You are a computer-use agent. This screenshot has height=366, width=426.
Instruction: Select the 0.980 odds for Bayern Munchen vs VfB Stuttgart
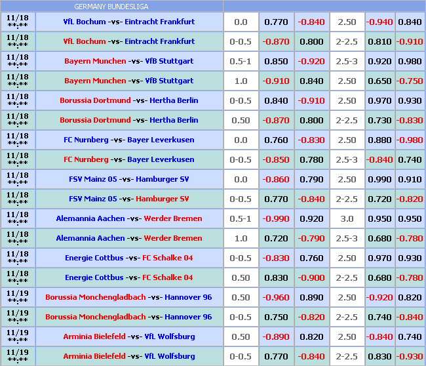[410, 61]
